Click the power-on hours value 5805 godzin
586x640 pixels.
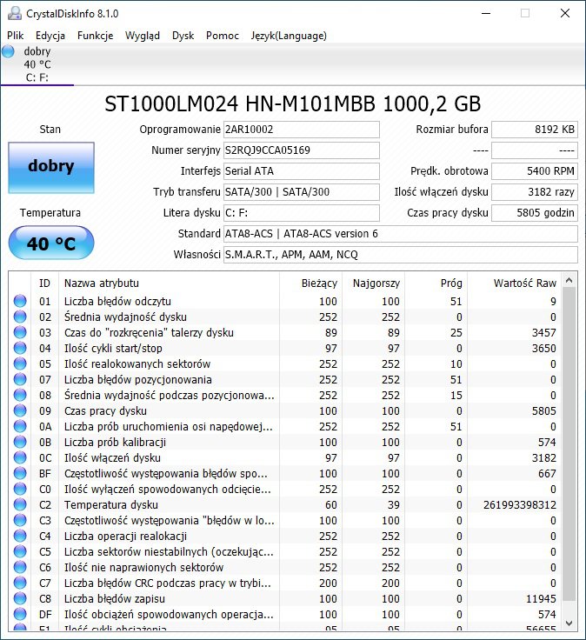(x=534, y=213)
